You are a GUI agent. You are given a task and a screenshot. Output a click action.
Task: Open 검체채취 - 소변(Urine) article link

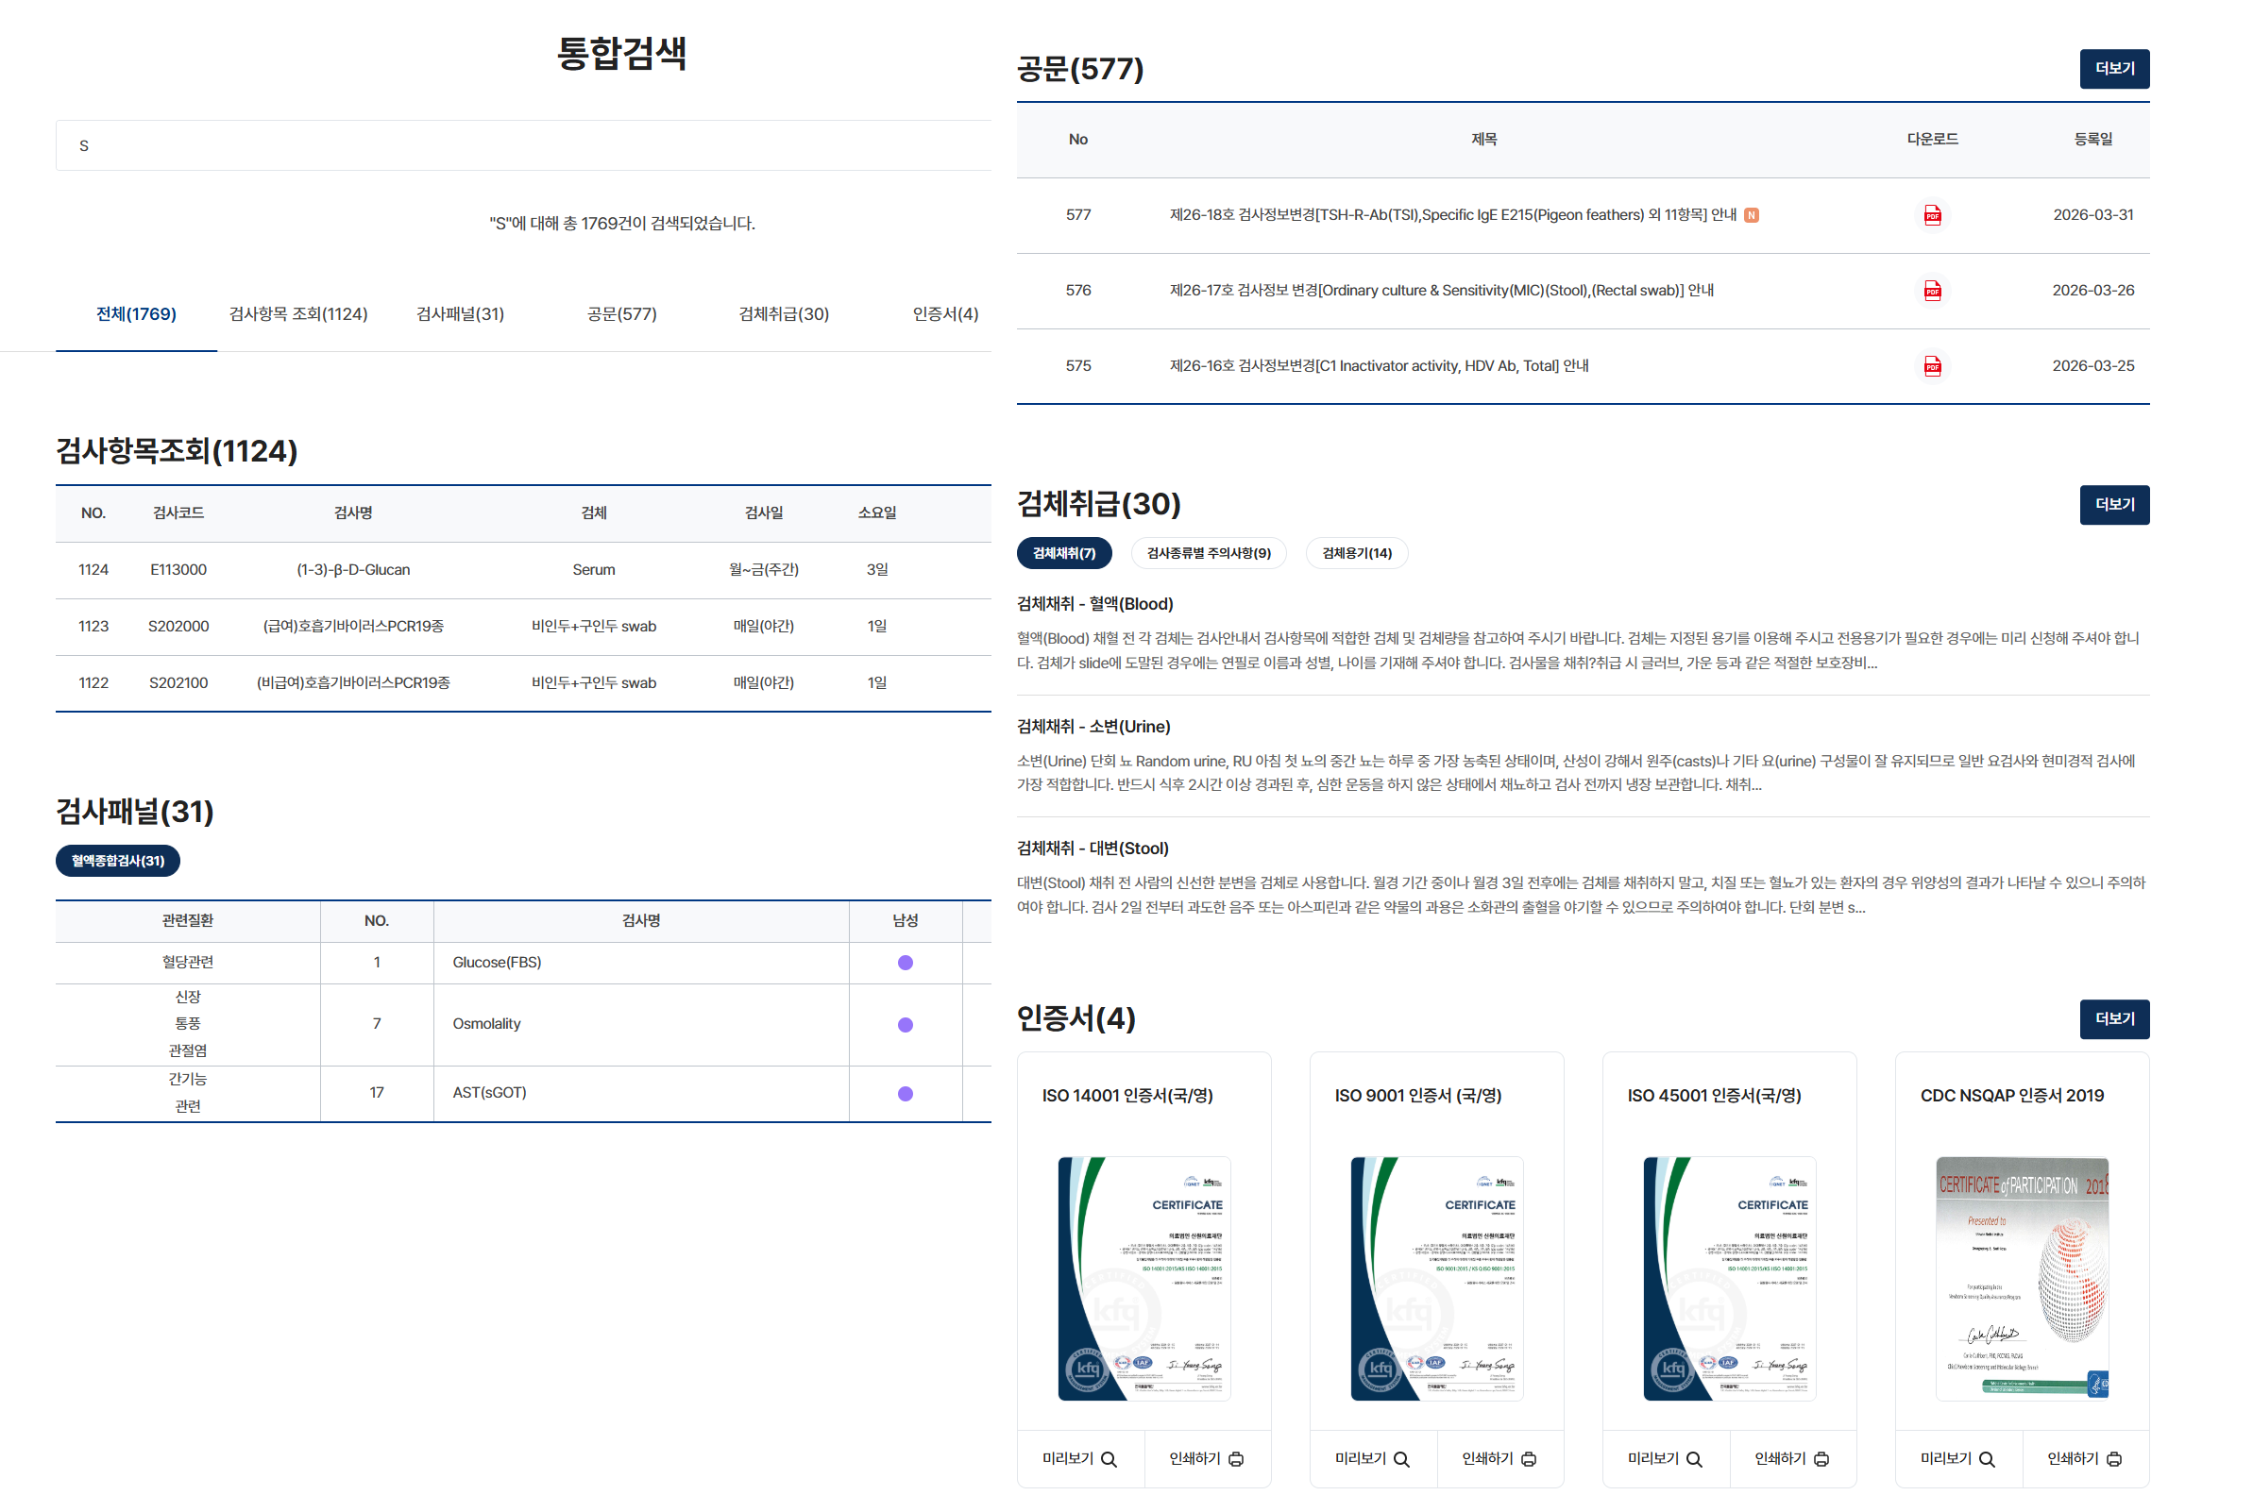[1093, 727]
